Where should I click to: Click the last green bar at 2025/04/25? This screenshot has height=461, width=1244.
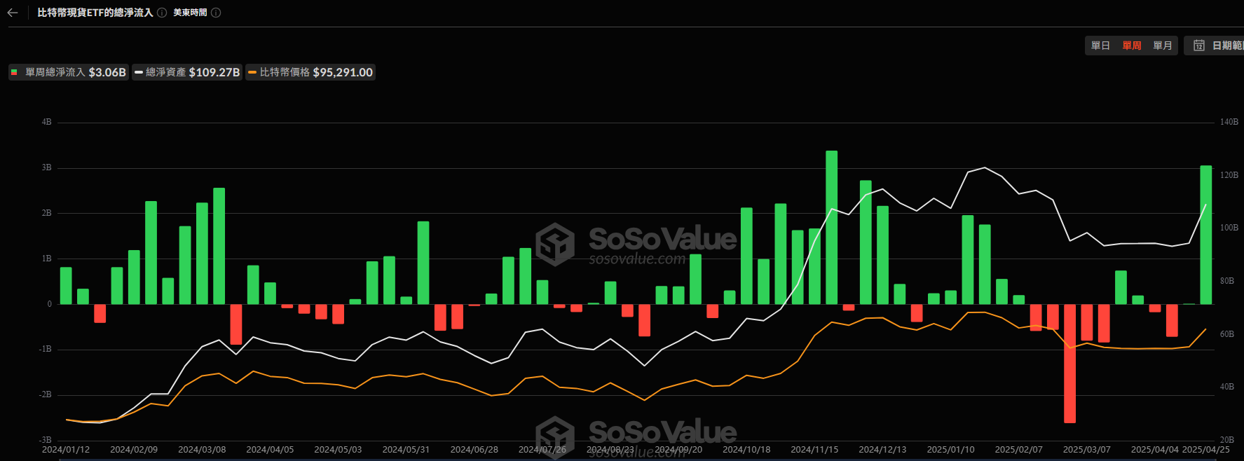tap(1205, 235)
